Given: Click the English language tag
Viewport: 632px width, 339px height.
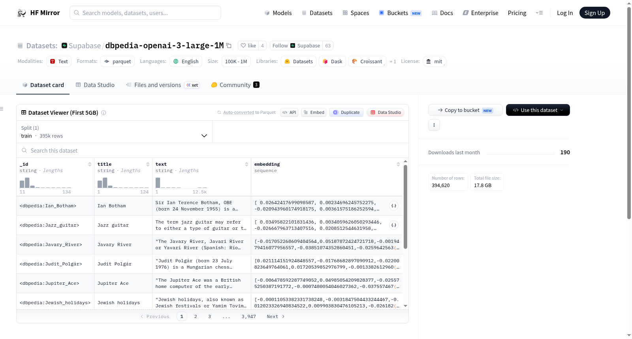Looking at the screenshot, I should 186,61.
